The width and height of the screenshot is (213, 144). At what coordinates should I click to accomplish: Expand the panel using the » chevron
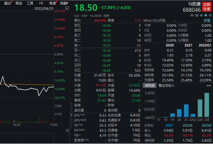tap(72, 115)
